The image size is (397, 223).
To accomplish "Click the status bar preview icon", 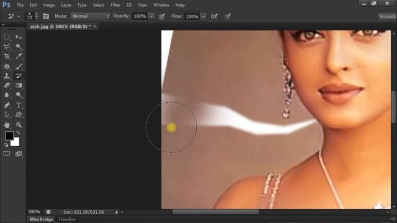I will tap(48, 212).
